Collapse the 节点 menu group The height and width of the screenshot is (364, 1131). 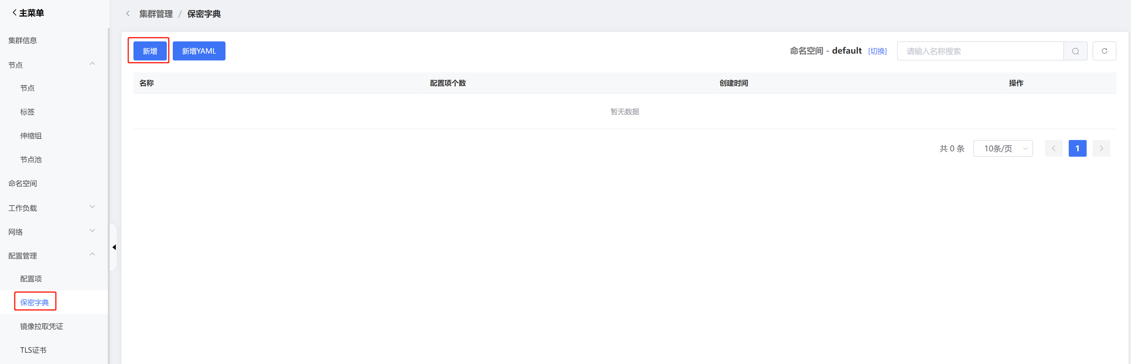click(x=92, y=64)
